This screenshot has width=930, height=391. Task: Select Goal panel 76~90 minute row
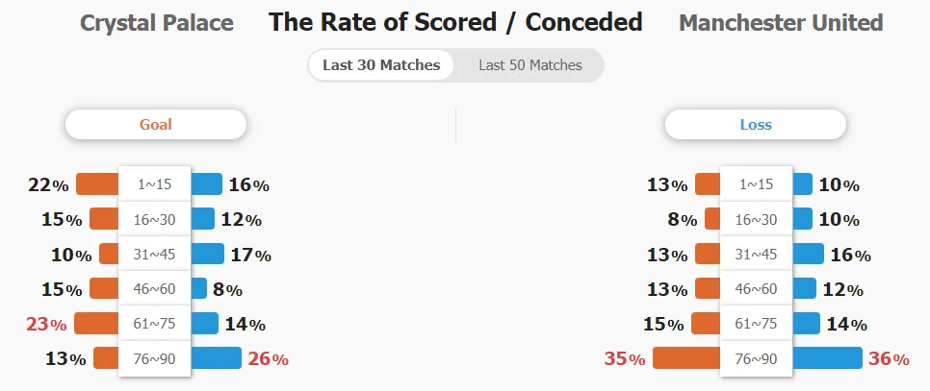pos(154,358)
